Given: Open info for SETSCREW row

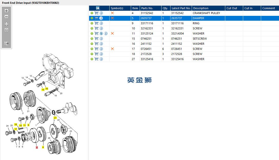Looking at the screenshot, I should 101,39.
